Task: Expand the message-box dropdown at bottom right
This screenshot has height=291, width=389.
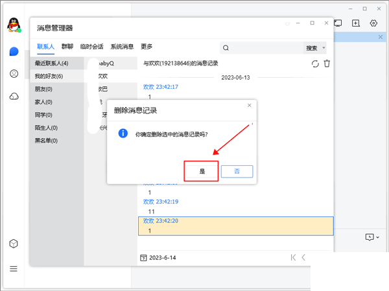Action: pyautogui.click(x=377, y=237)
